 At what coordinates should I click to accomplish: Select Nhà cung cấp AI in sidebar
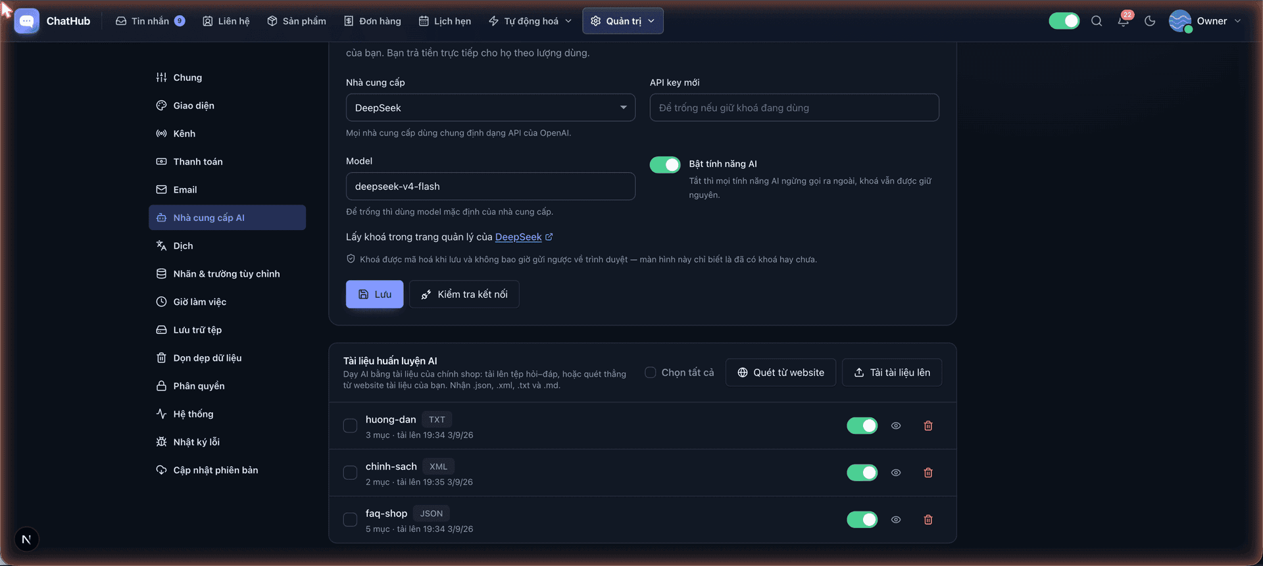pos(227,218)
